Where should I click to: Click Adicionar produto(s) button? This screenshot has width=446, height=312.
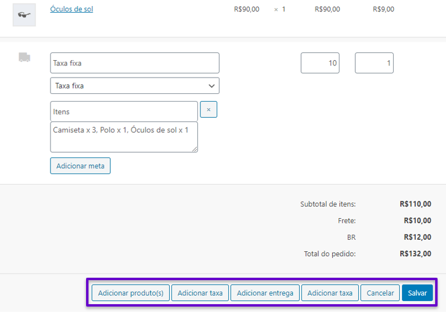[x=131, y=293]
